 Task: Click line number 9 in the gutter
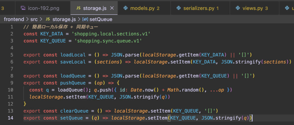(11, 83)
